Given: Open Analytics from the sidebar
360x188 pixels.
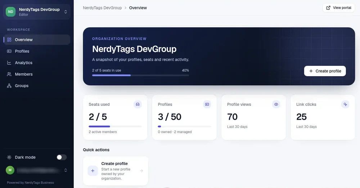Looking at the screenshot, I should pos(37,63).
